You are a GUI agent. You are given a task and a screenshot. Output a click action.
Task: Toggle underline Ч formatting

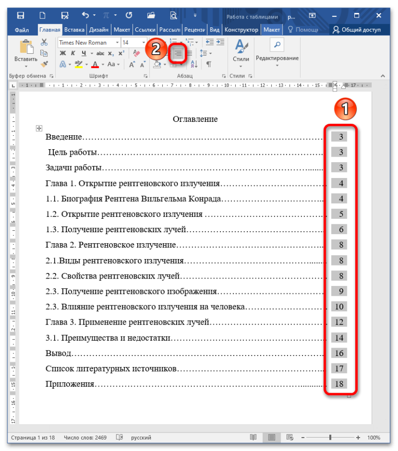tap(84, 53)
